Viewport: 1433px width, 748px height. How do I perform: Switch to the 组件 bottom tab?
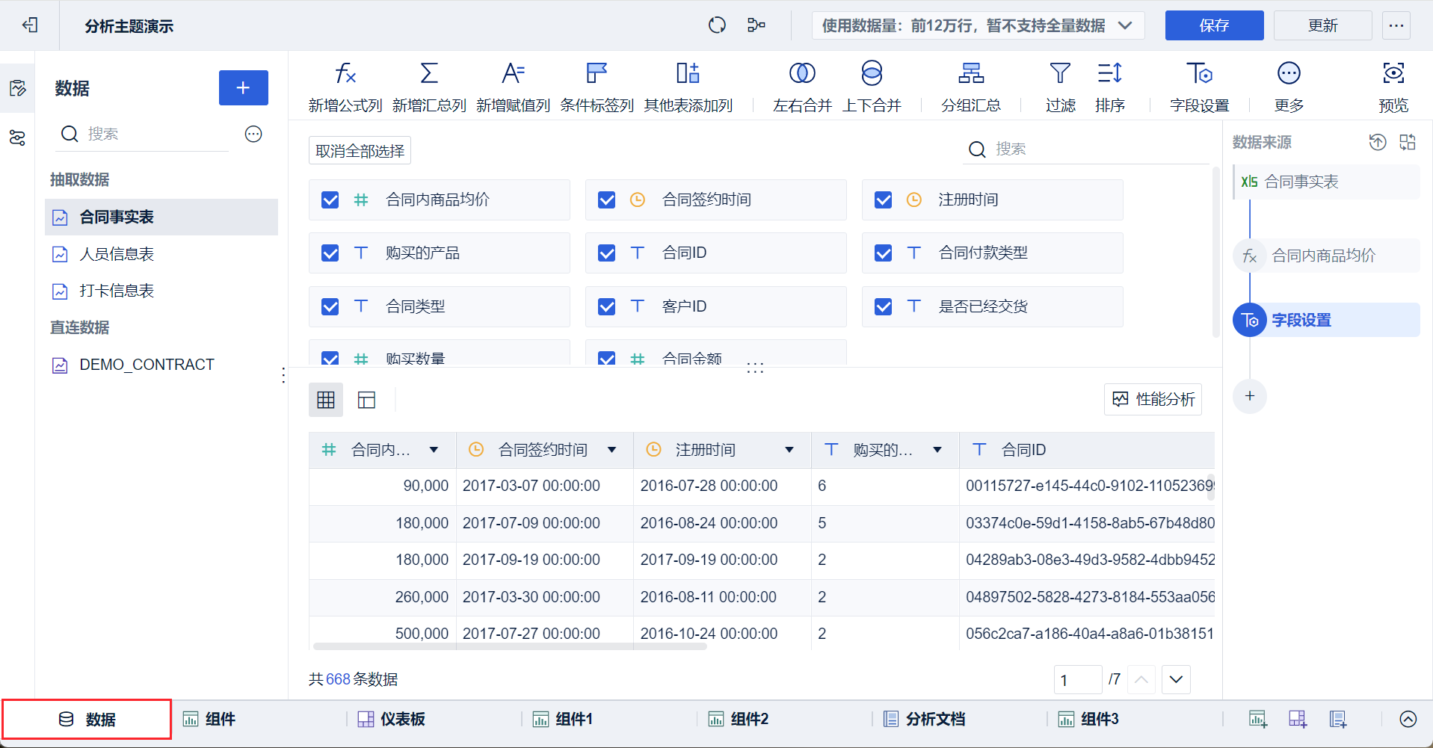click(x=209, y=719)
